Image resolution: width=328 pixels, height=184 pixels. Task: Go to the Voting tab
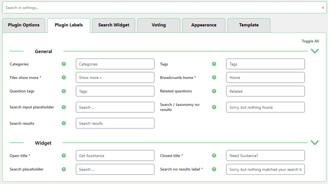coord(159,25)
